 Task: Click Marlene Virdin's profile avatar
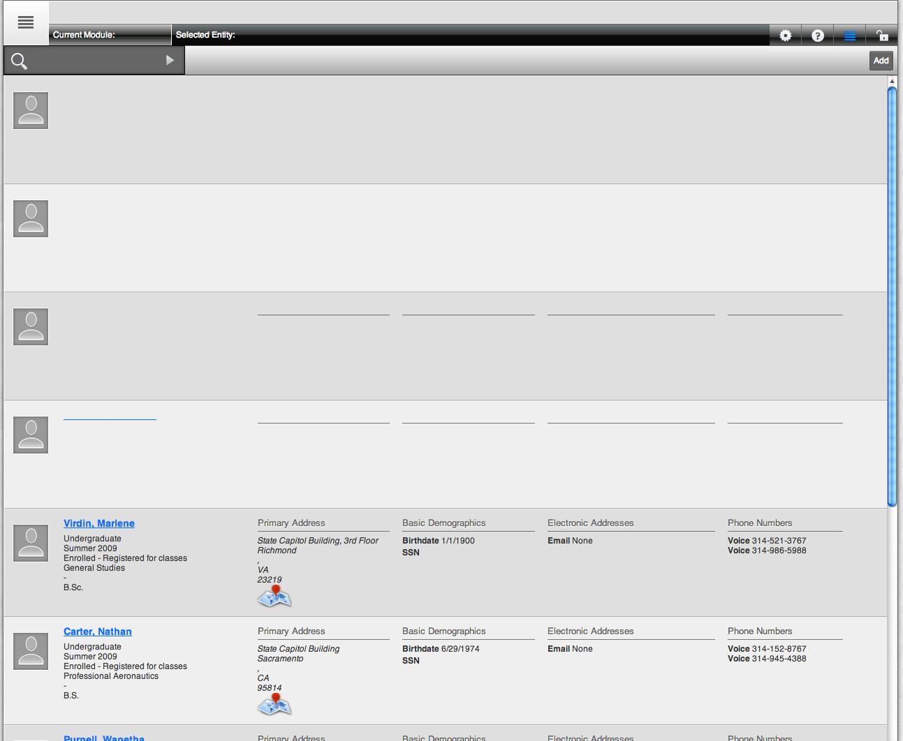coord(31,544)
